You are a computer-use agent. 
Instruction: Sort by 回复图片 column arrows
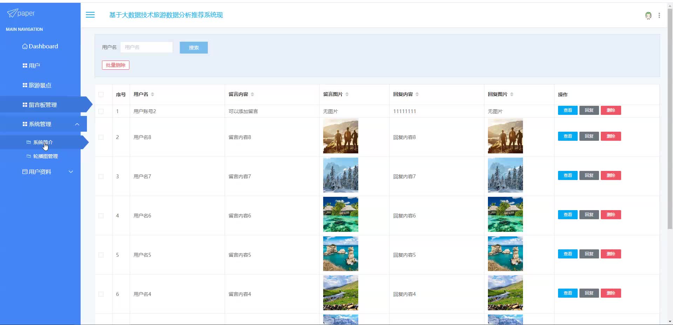512,94
